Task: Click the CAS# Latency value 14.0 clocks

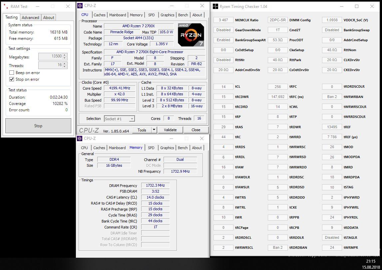Action: [x=156, y=197]
